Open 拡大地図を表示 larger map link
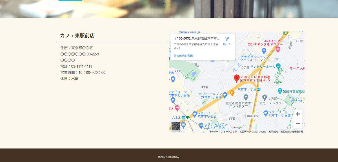Image resolution: width=338 pixels, height=162 pixels. click(x=183, y=56)
